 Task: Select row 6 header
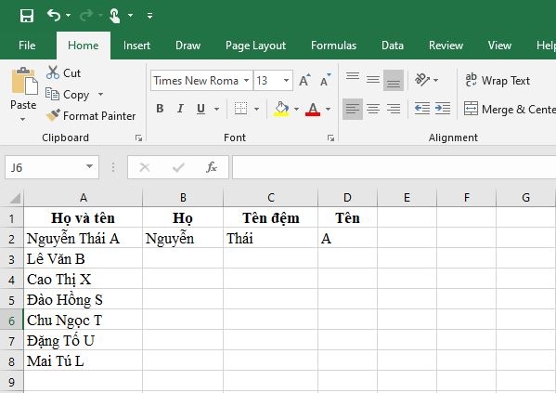(x=11, y=320)
